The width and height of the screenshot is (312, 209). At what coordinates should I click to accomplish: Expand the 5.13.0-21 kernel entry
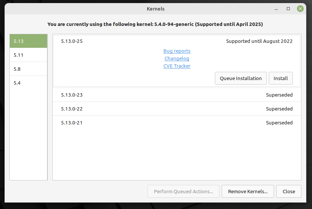coord(177,123)
